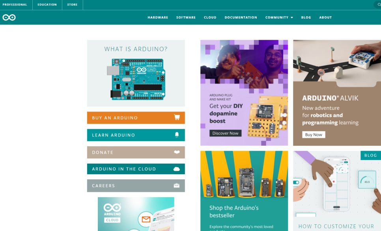The image size is (381, 231).
Task: Click the envelope icon in Arduino Cloud banner
Action: click(146, 219)
